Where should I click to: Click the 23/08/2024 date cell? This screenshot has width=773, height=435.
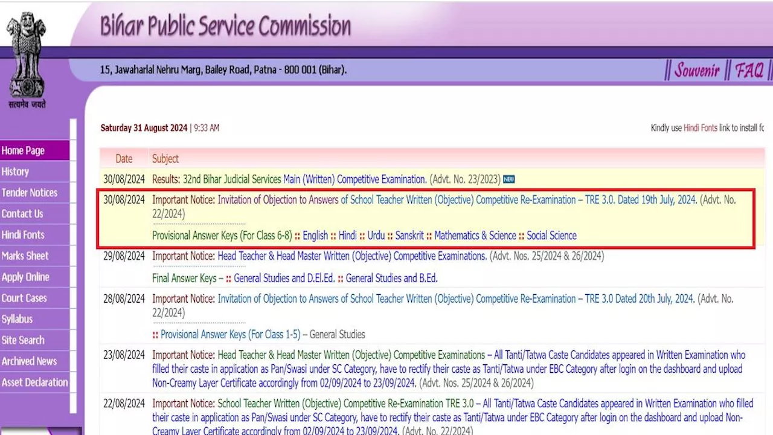[124, 355]
